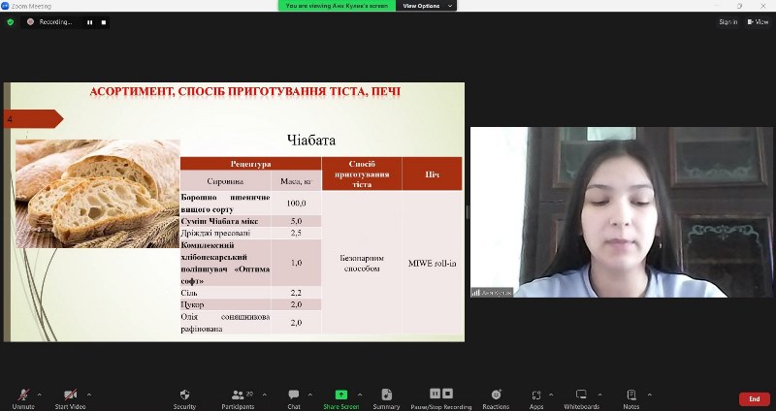
Task: Click the ciabatta bread photo on slide
Action: 98,193
